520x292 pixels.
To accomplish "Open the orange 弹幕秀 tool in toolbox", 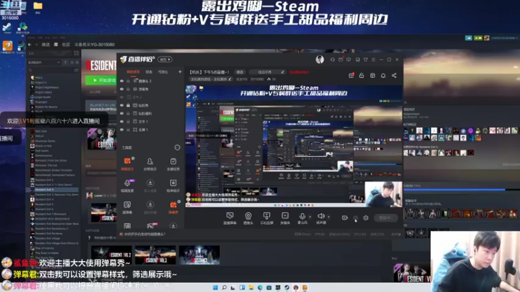I will (173, 207).
